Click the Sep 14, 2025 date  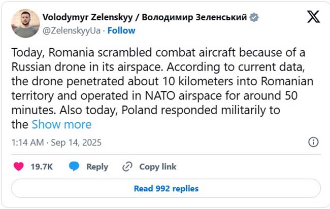76,143
